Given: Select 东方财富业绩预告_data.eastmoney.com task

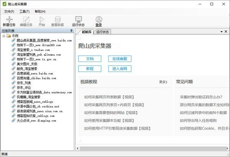Looking at the screenshot, I should pyautogui.click(x=44, y=92).
